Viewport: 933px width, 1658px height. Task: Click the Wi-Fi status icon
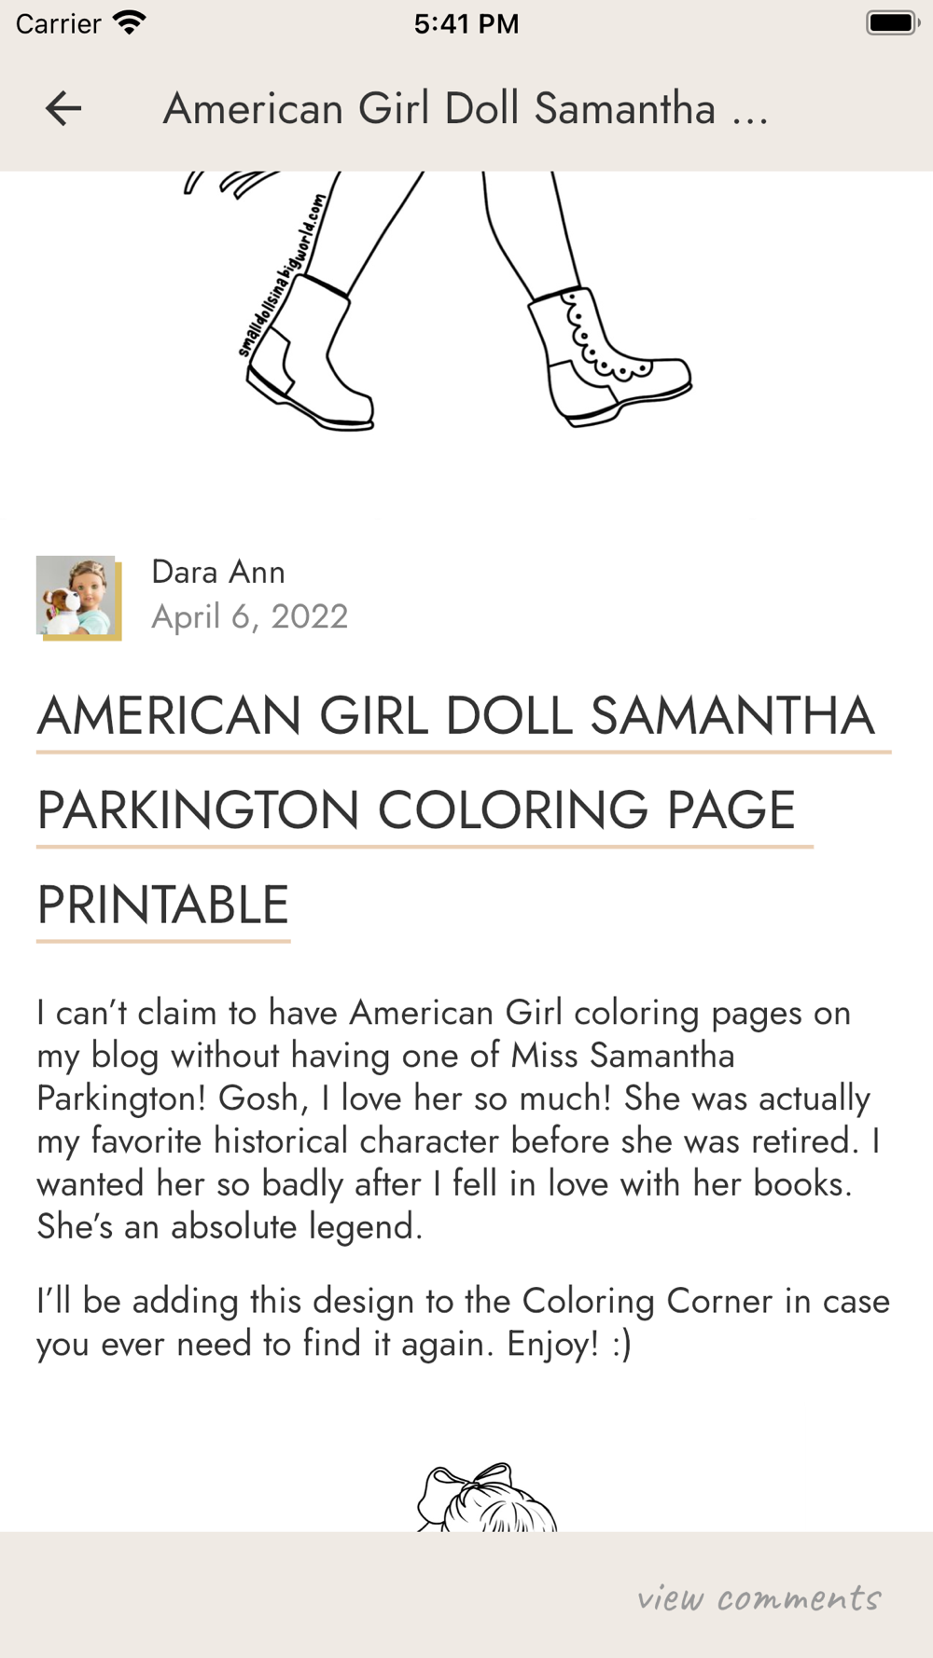[130, 22]
